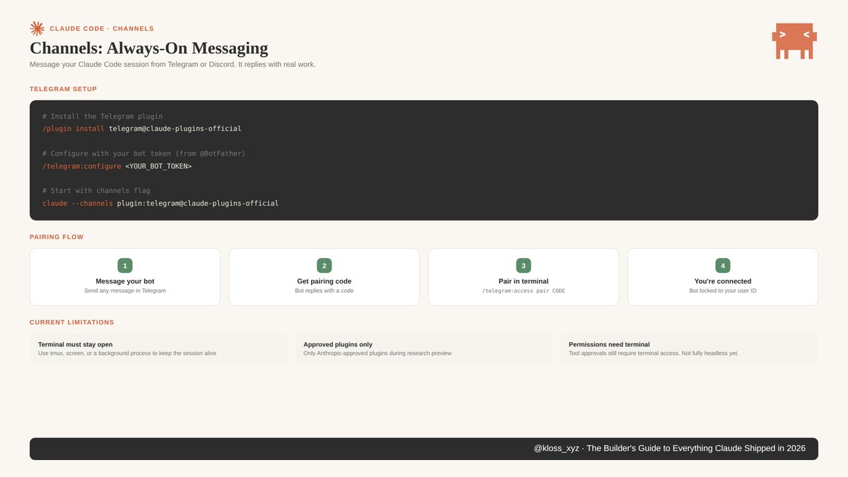848x477 pixels.
Task: Click the '/telegram:configure' command line
Action: 117,166
